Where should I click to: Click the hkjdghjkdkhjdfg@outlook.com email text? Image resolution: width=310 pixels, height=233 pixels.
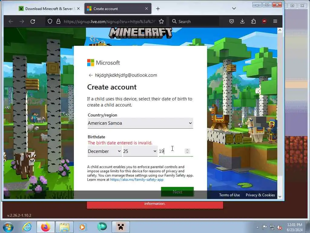126,75
